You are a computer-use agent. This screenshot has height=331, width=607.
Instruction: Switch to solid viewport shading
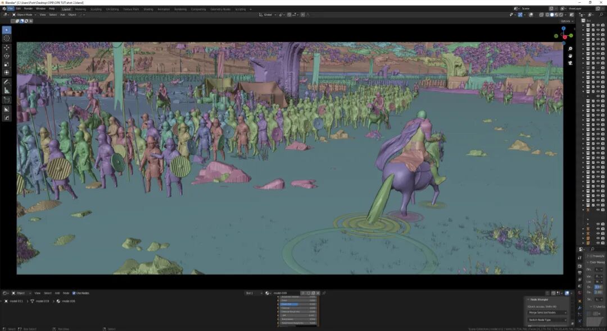(x=552, y=15)
